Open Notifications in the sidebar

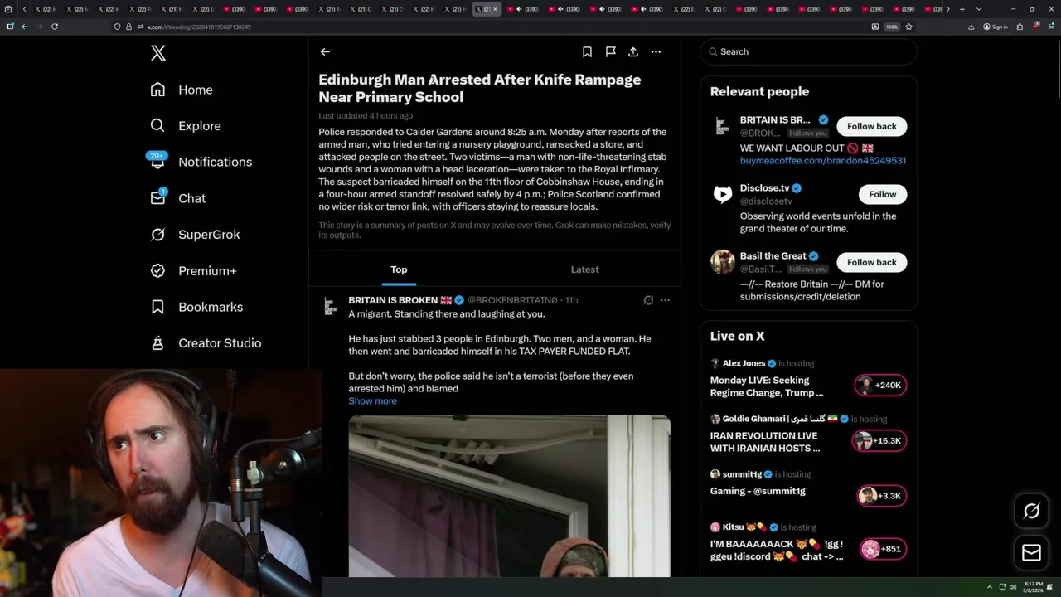click(x=201, y=162)
